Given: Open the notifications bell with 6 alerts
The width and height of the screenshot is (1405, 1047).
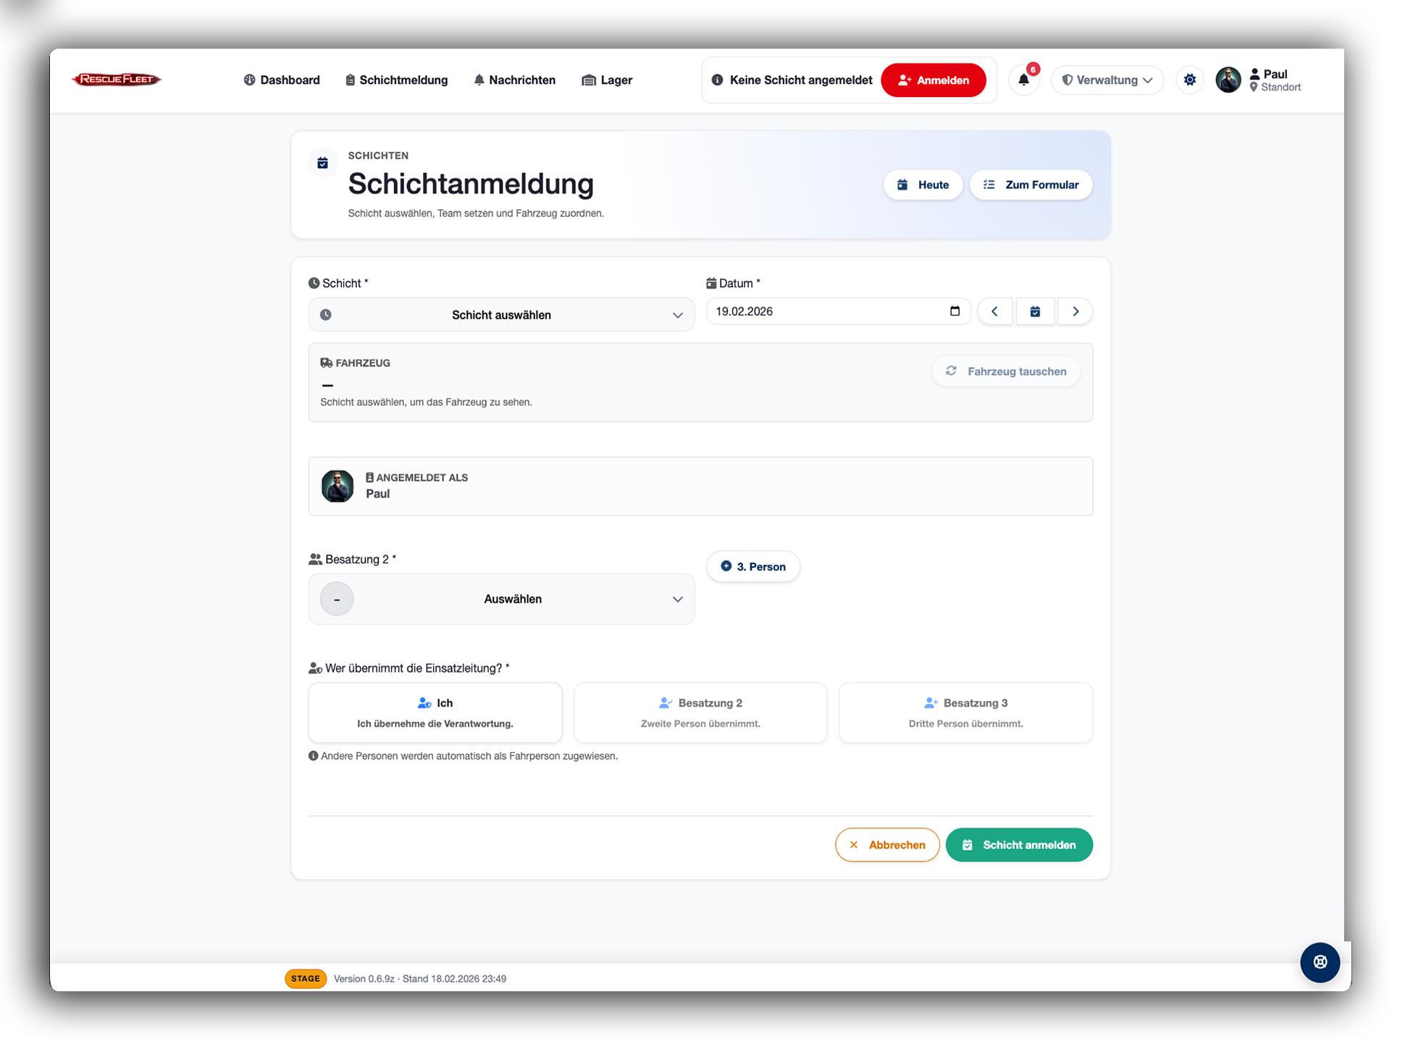Looking at the screenshot, I should (1023, 80).
